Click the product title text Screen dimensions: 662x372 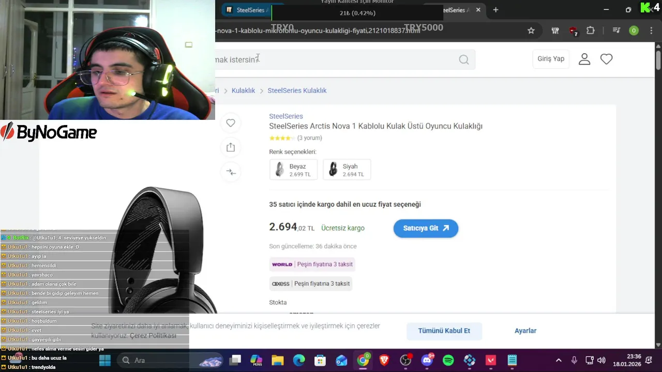[x=375, y=126]
